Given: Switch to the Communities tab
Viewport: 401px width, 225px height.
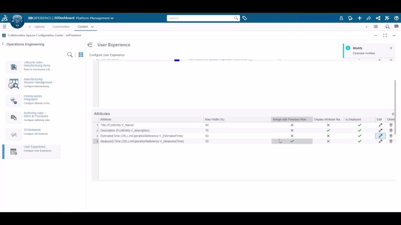Looking at the screenshot, I should point(61,27).
